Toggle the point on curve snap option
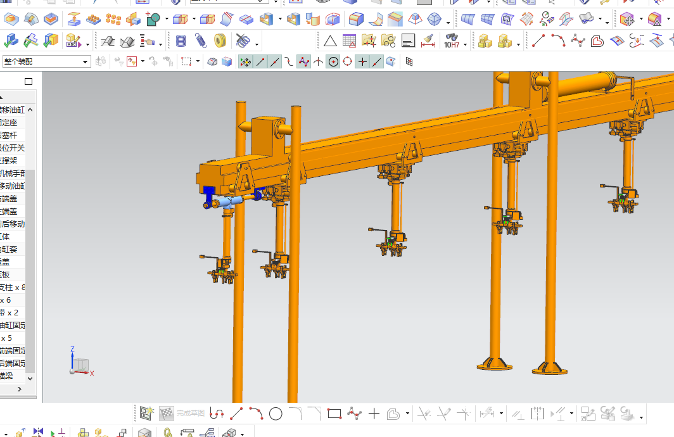This screenshot has height=437, width=674. (x=377, y=61)
